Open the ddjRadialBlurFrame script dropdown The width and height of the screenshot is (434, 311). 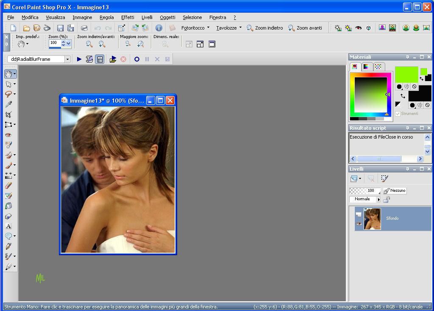[67, 59]
